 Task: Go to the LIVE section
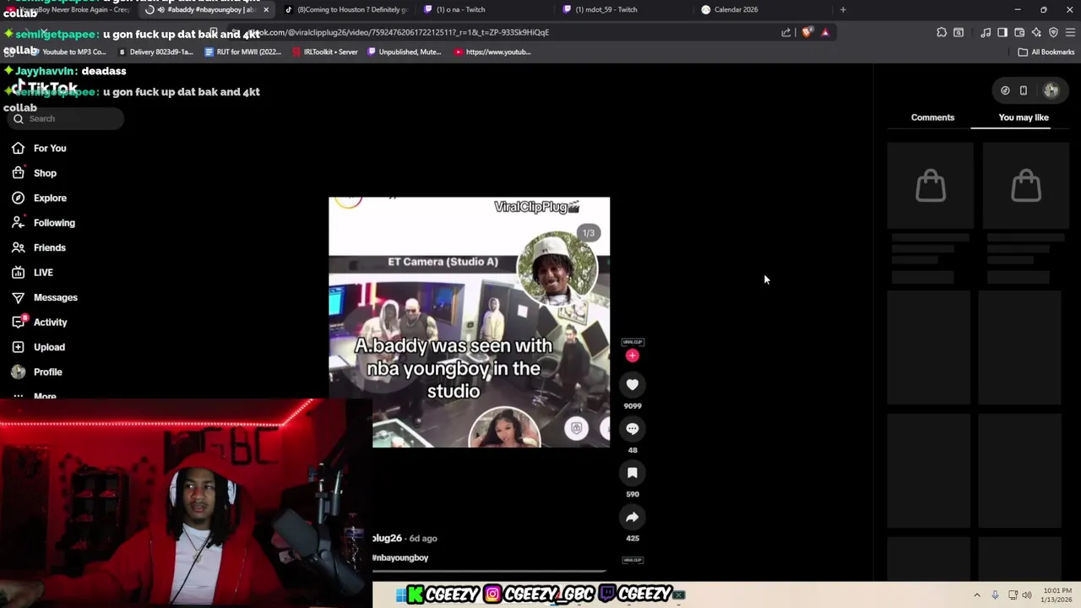(43, 273)
